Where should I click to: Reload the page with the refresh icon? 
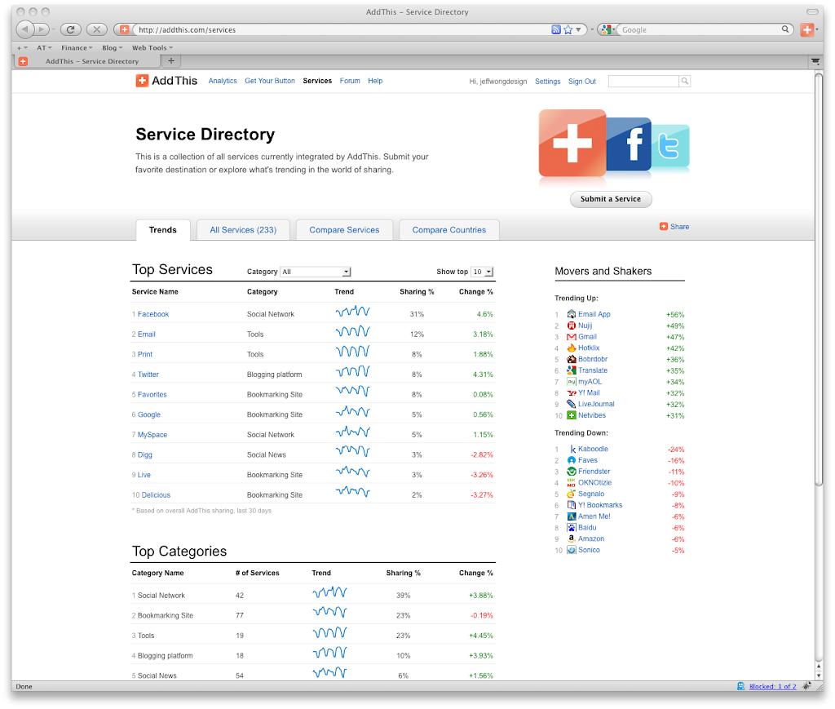[70, 29]
